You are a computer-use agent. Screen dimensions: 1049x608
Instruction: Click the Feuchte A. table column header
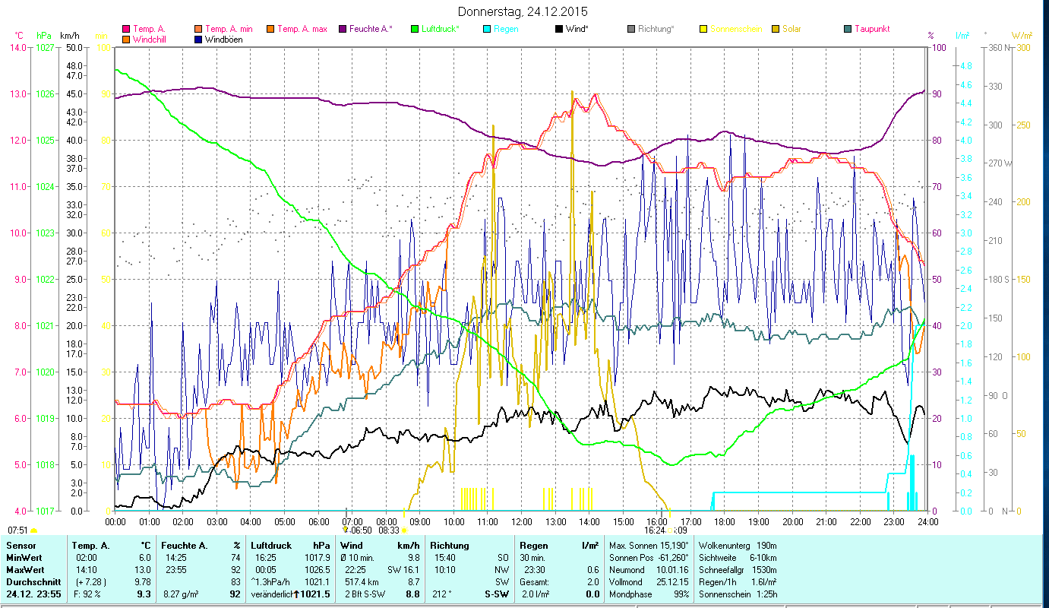(185, 546)
